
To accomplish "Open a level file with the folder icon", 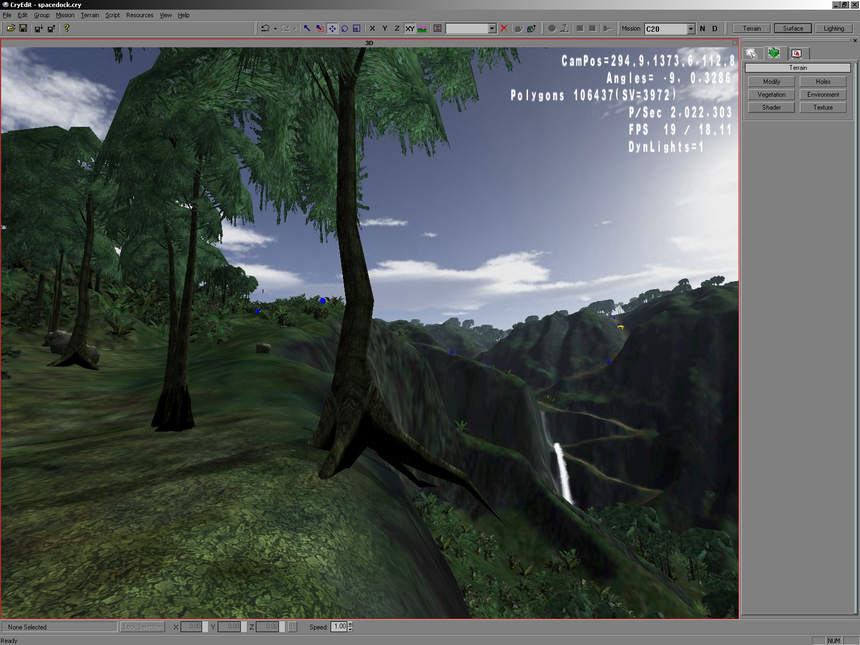I will point(10,28).
